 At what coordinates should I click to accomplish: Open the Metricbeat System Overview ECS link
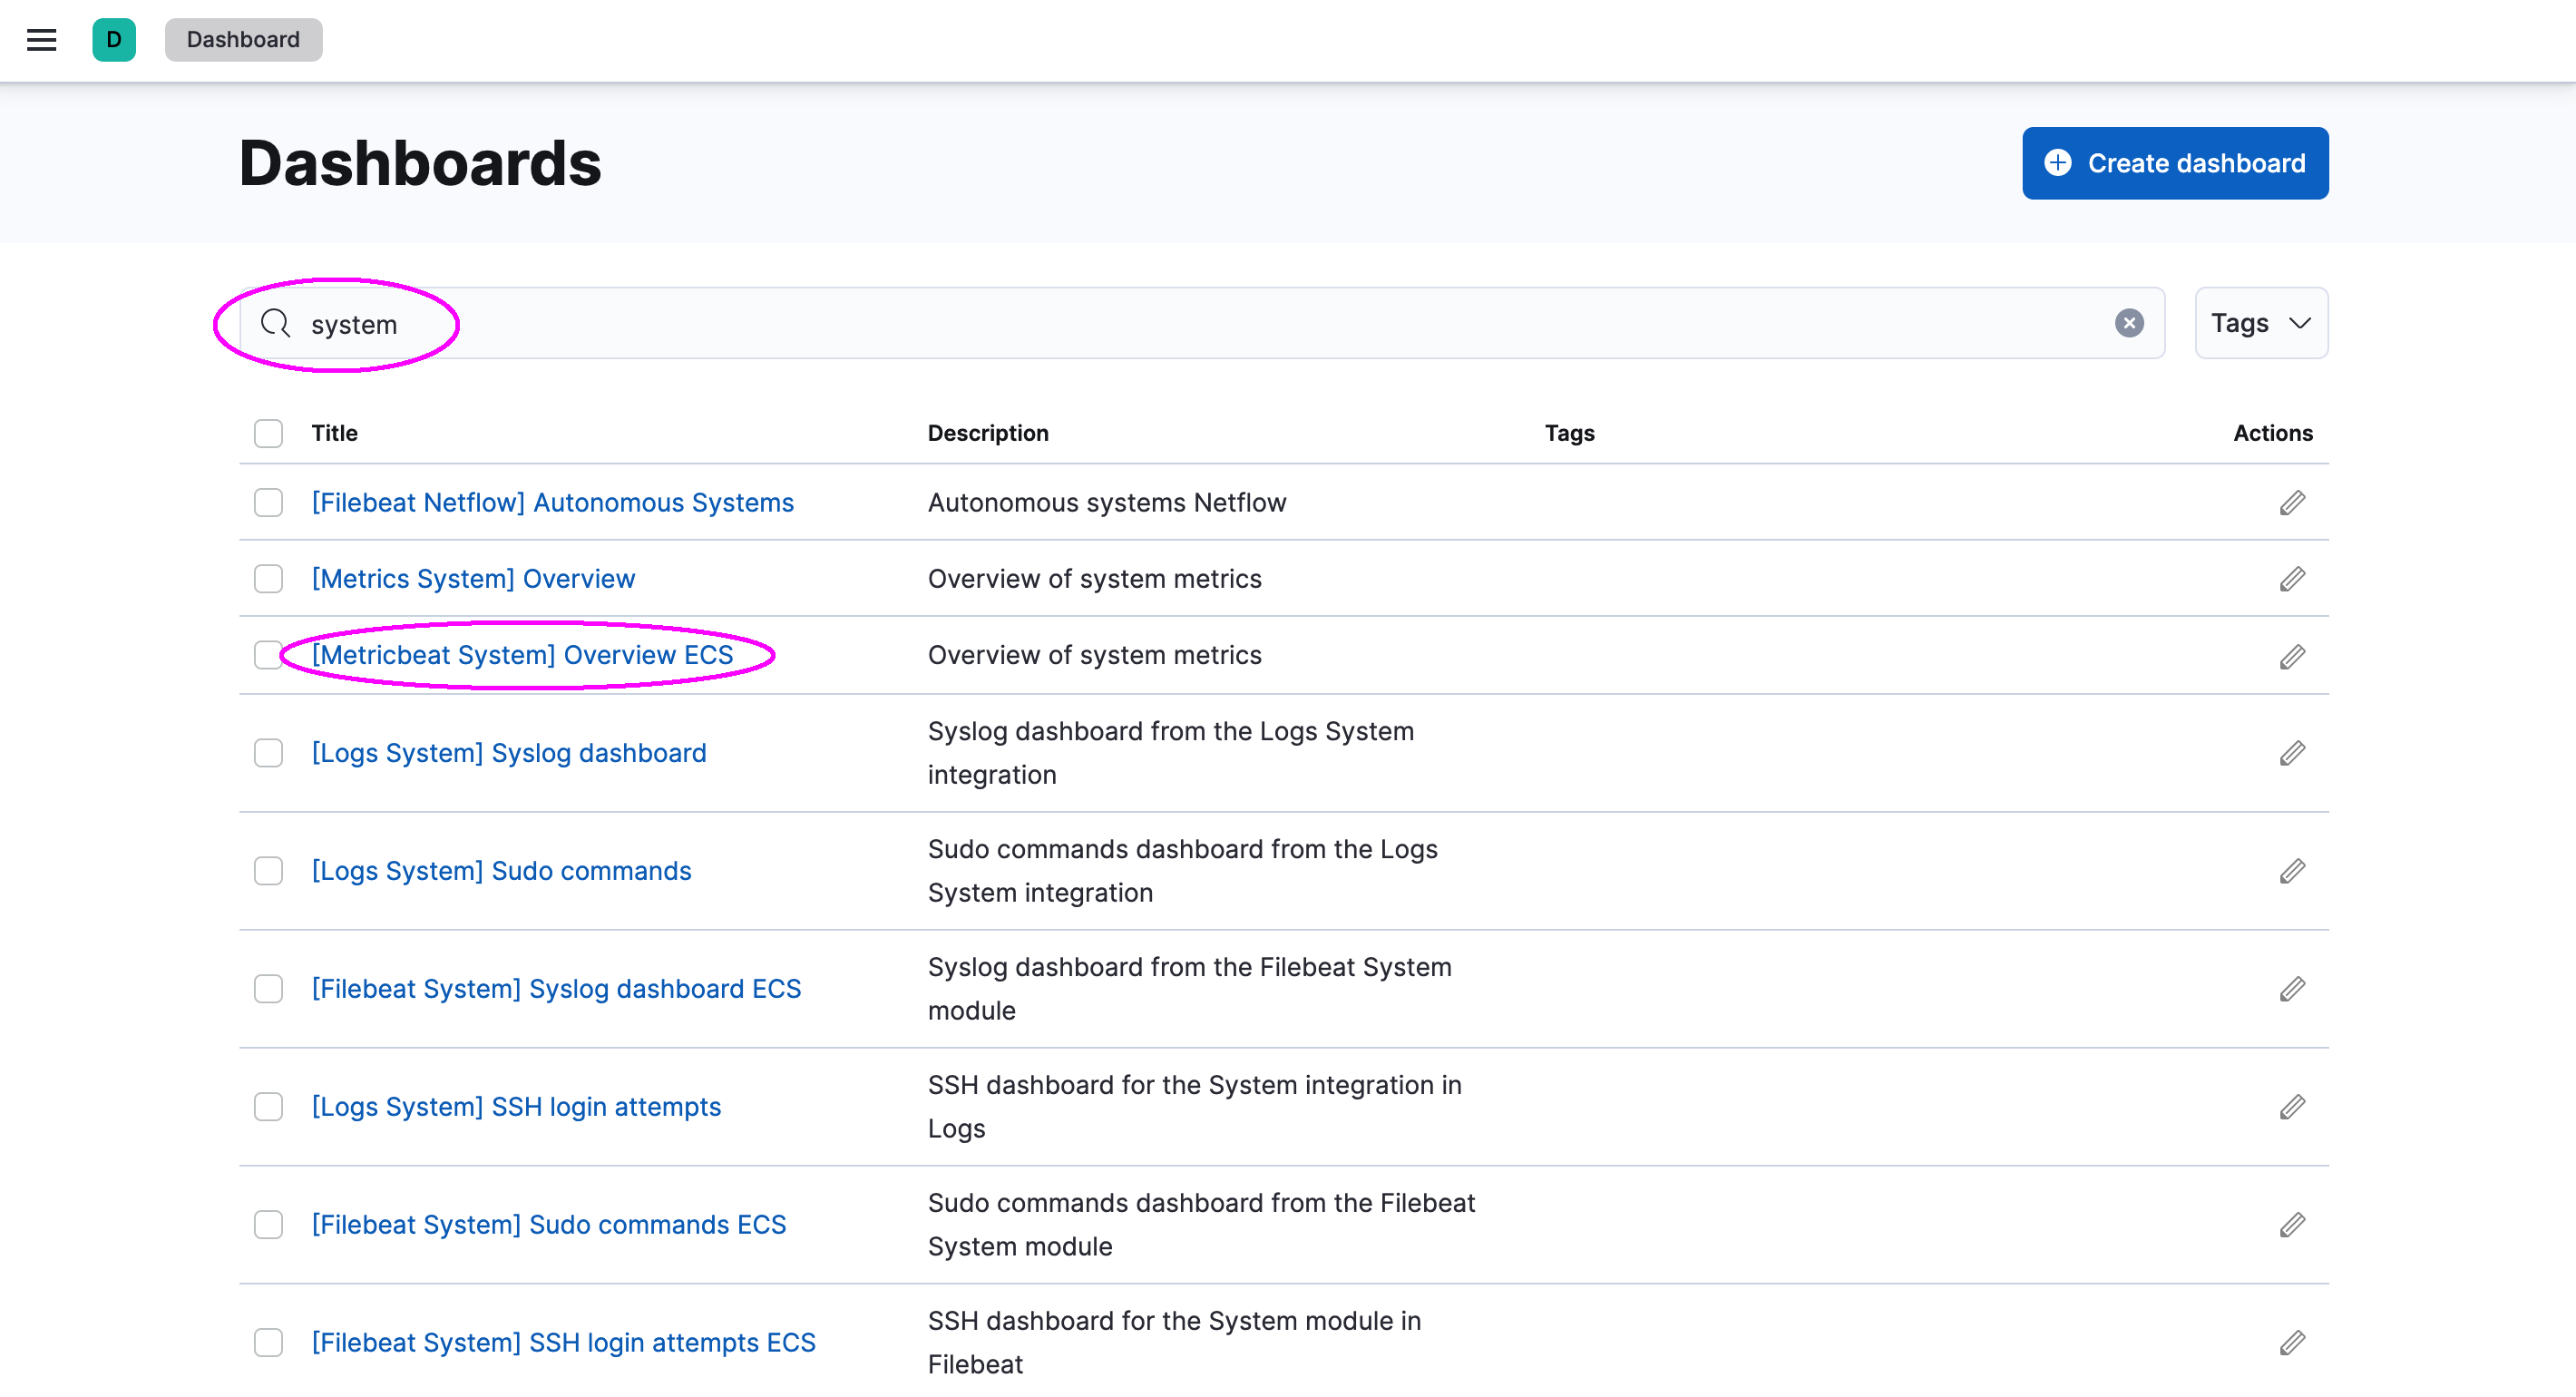[522, 655]
